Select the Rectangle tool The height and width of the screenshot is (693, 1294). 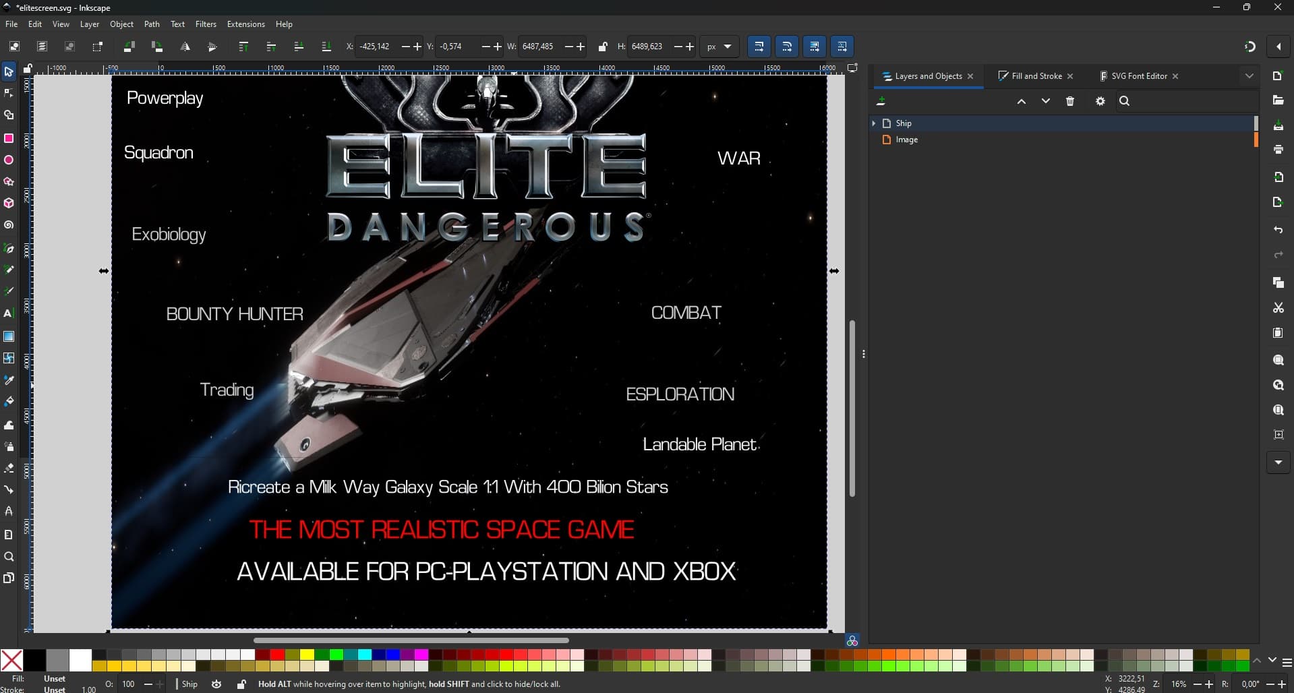click(x=9, y=138)
